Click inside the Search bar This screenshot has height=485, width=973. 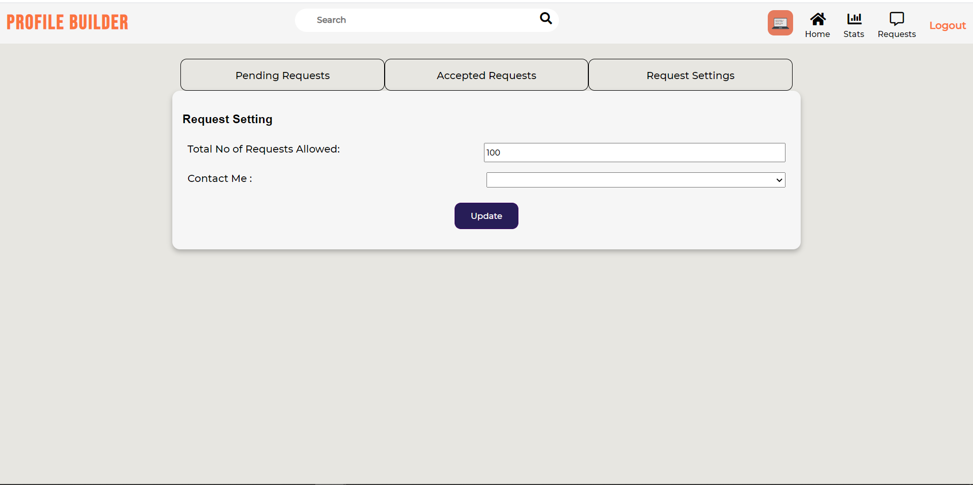click(x=416, y=20)
